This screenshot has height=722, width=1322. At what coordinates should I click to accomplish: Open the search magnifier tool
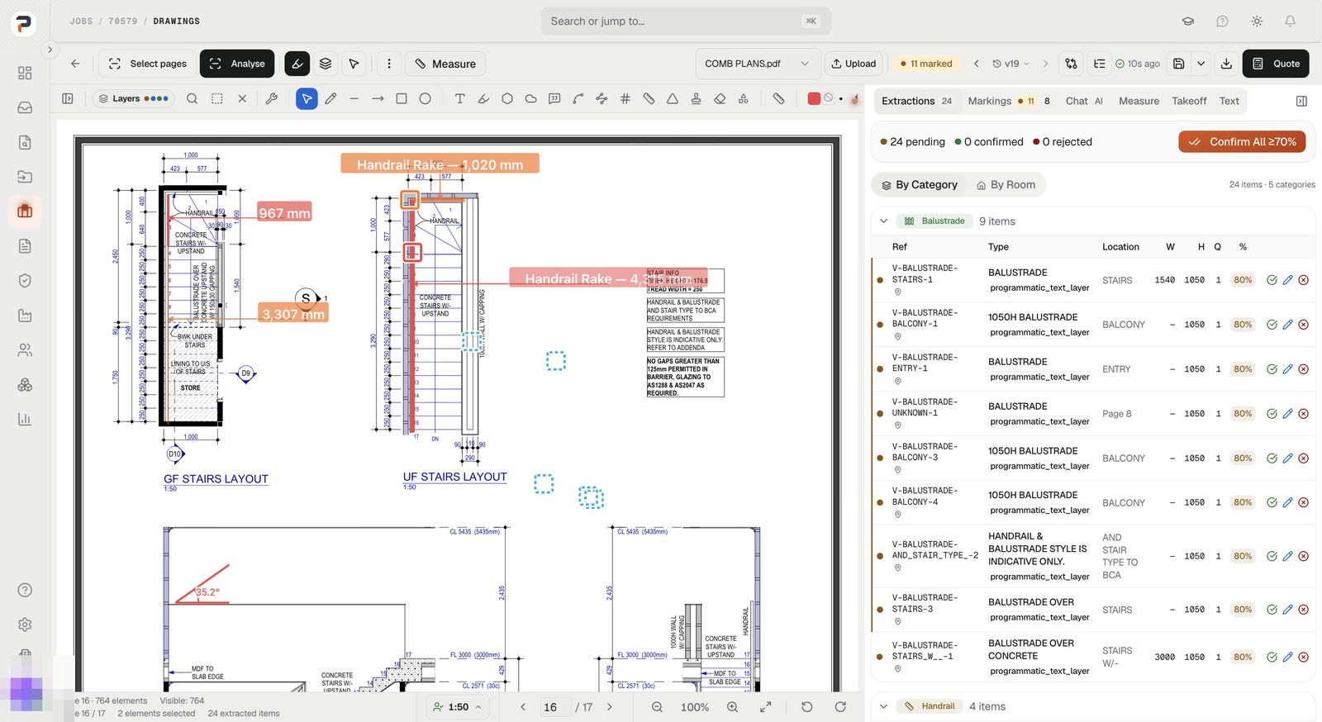(x=192, y=98)
